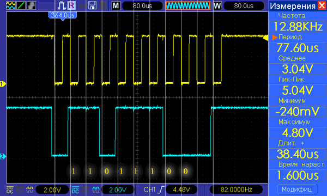Click the Модифиц. button

[x=298, y=189]
